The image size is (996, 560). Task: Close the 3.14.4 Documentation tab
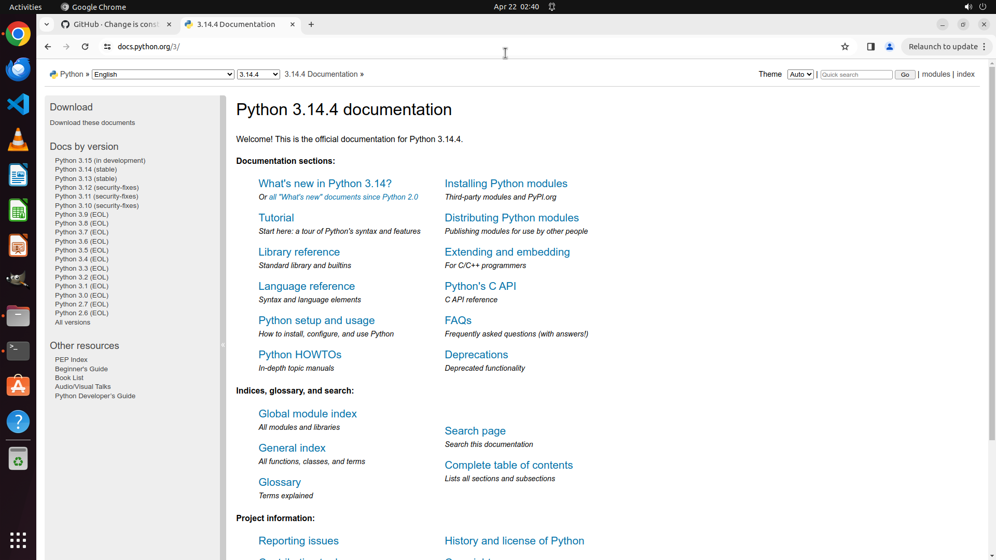(x=293, y=24)
